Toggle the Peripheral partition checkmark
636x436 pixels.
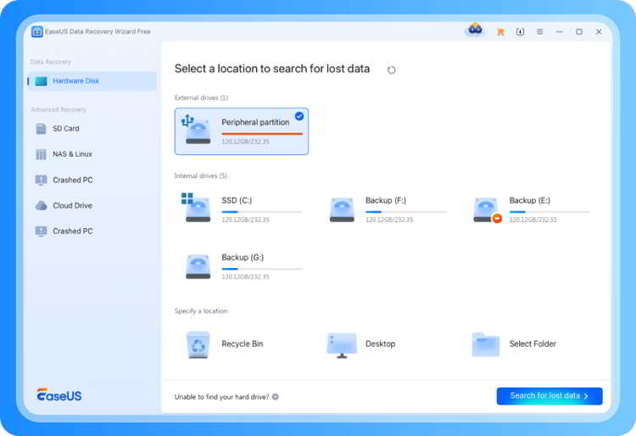coord(299,116)
